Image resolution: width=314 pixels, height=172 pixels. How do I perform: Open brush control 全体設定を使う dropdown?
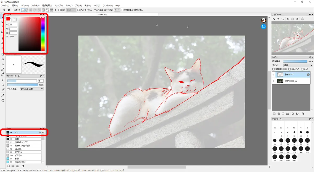point(31,89)
